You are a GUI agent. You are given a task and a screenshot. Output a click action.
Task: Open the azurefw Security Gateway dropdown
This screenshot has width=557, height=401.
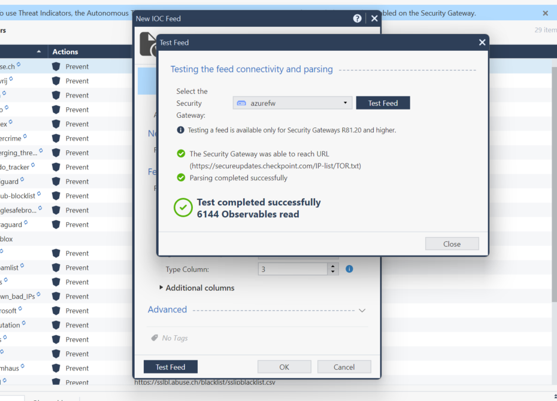point(292,103)
